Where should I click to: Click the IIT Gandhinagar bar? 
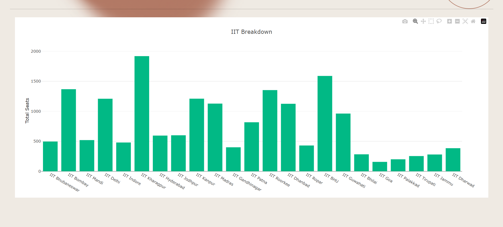tap(233, 159)
